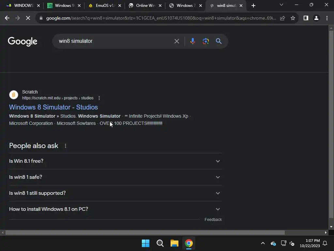The image size is (334, 251).
Task: Close the Windows 7 tab
Action: click(201, 6)
